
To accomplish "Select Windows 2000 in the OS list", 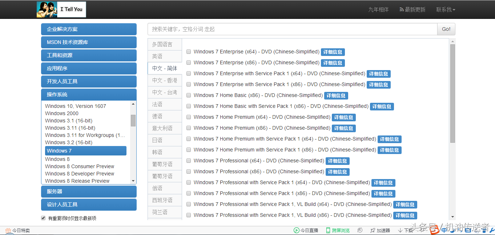I will coord(62,113).
